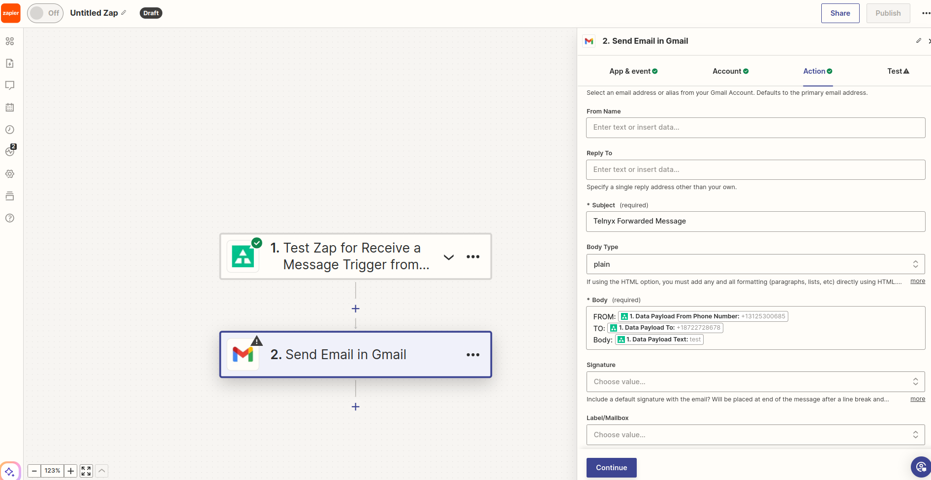Click more link under Signature

pos(918,399)
